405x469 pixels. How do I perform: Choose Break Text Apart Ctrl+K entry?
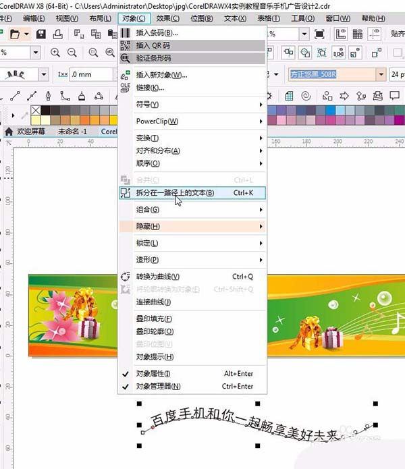pos(192,193)
